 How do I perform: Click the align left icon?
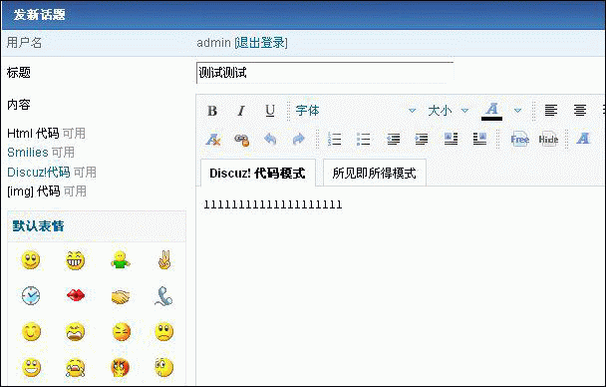(551, 111)
